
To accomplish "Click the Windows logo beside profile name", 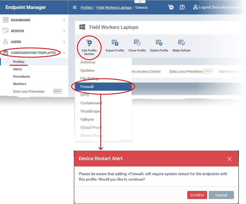I will click(x=82, y=27).
